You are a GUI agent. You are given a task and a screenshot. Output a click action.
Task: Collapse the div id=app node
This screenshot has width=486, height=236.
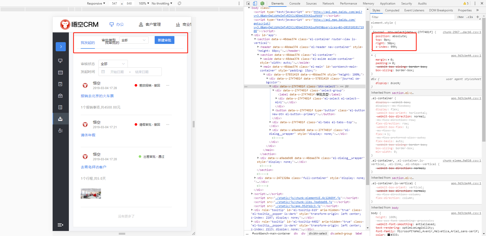point(252,35)
